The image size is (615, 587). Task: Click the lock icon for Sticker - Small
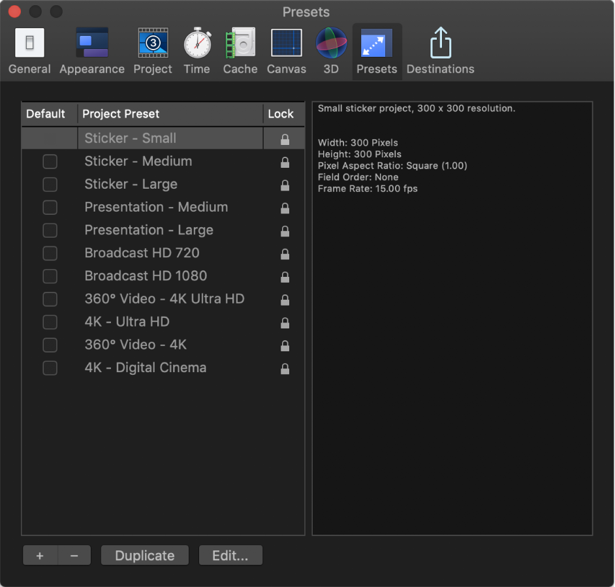point(285,138)
